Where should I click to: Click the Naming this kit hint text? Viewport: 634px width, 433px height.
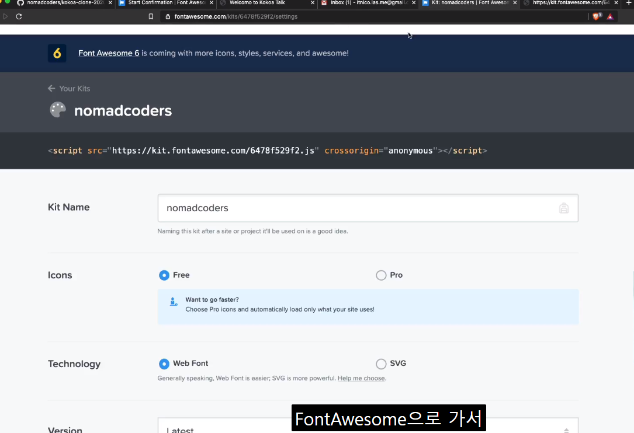pos(252,232)
